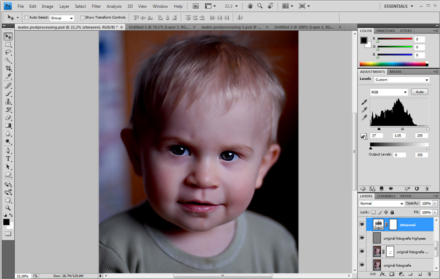Check Show Transform Controls
The height and width of the screenshot is (279, 440).
82,18
